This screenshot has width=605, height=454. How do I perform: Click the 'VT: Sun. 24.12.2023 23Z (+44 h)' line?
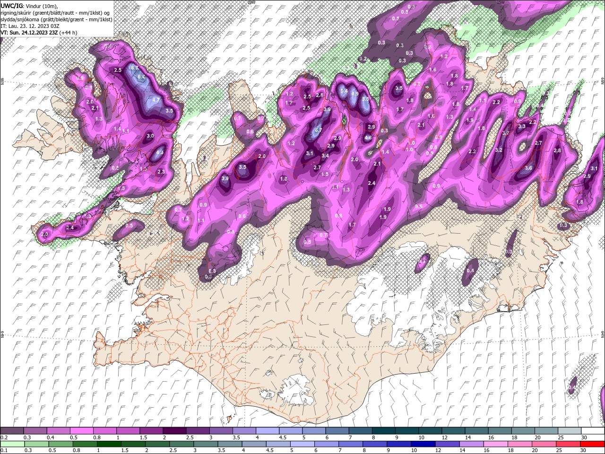39,33
